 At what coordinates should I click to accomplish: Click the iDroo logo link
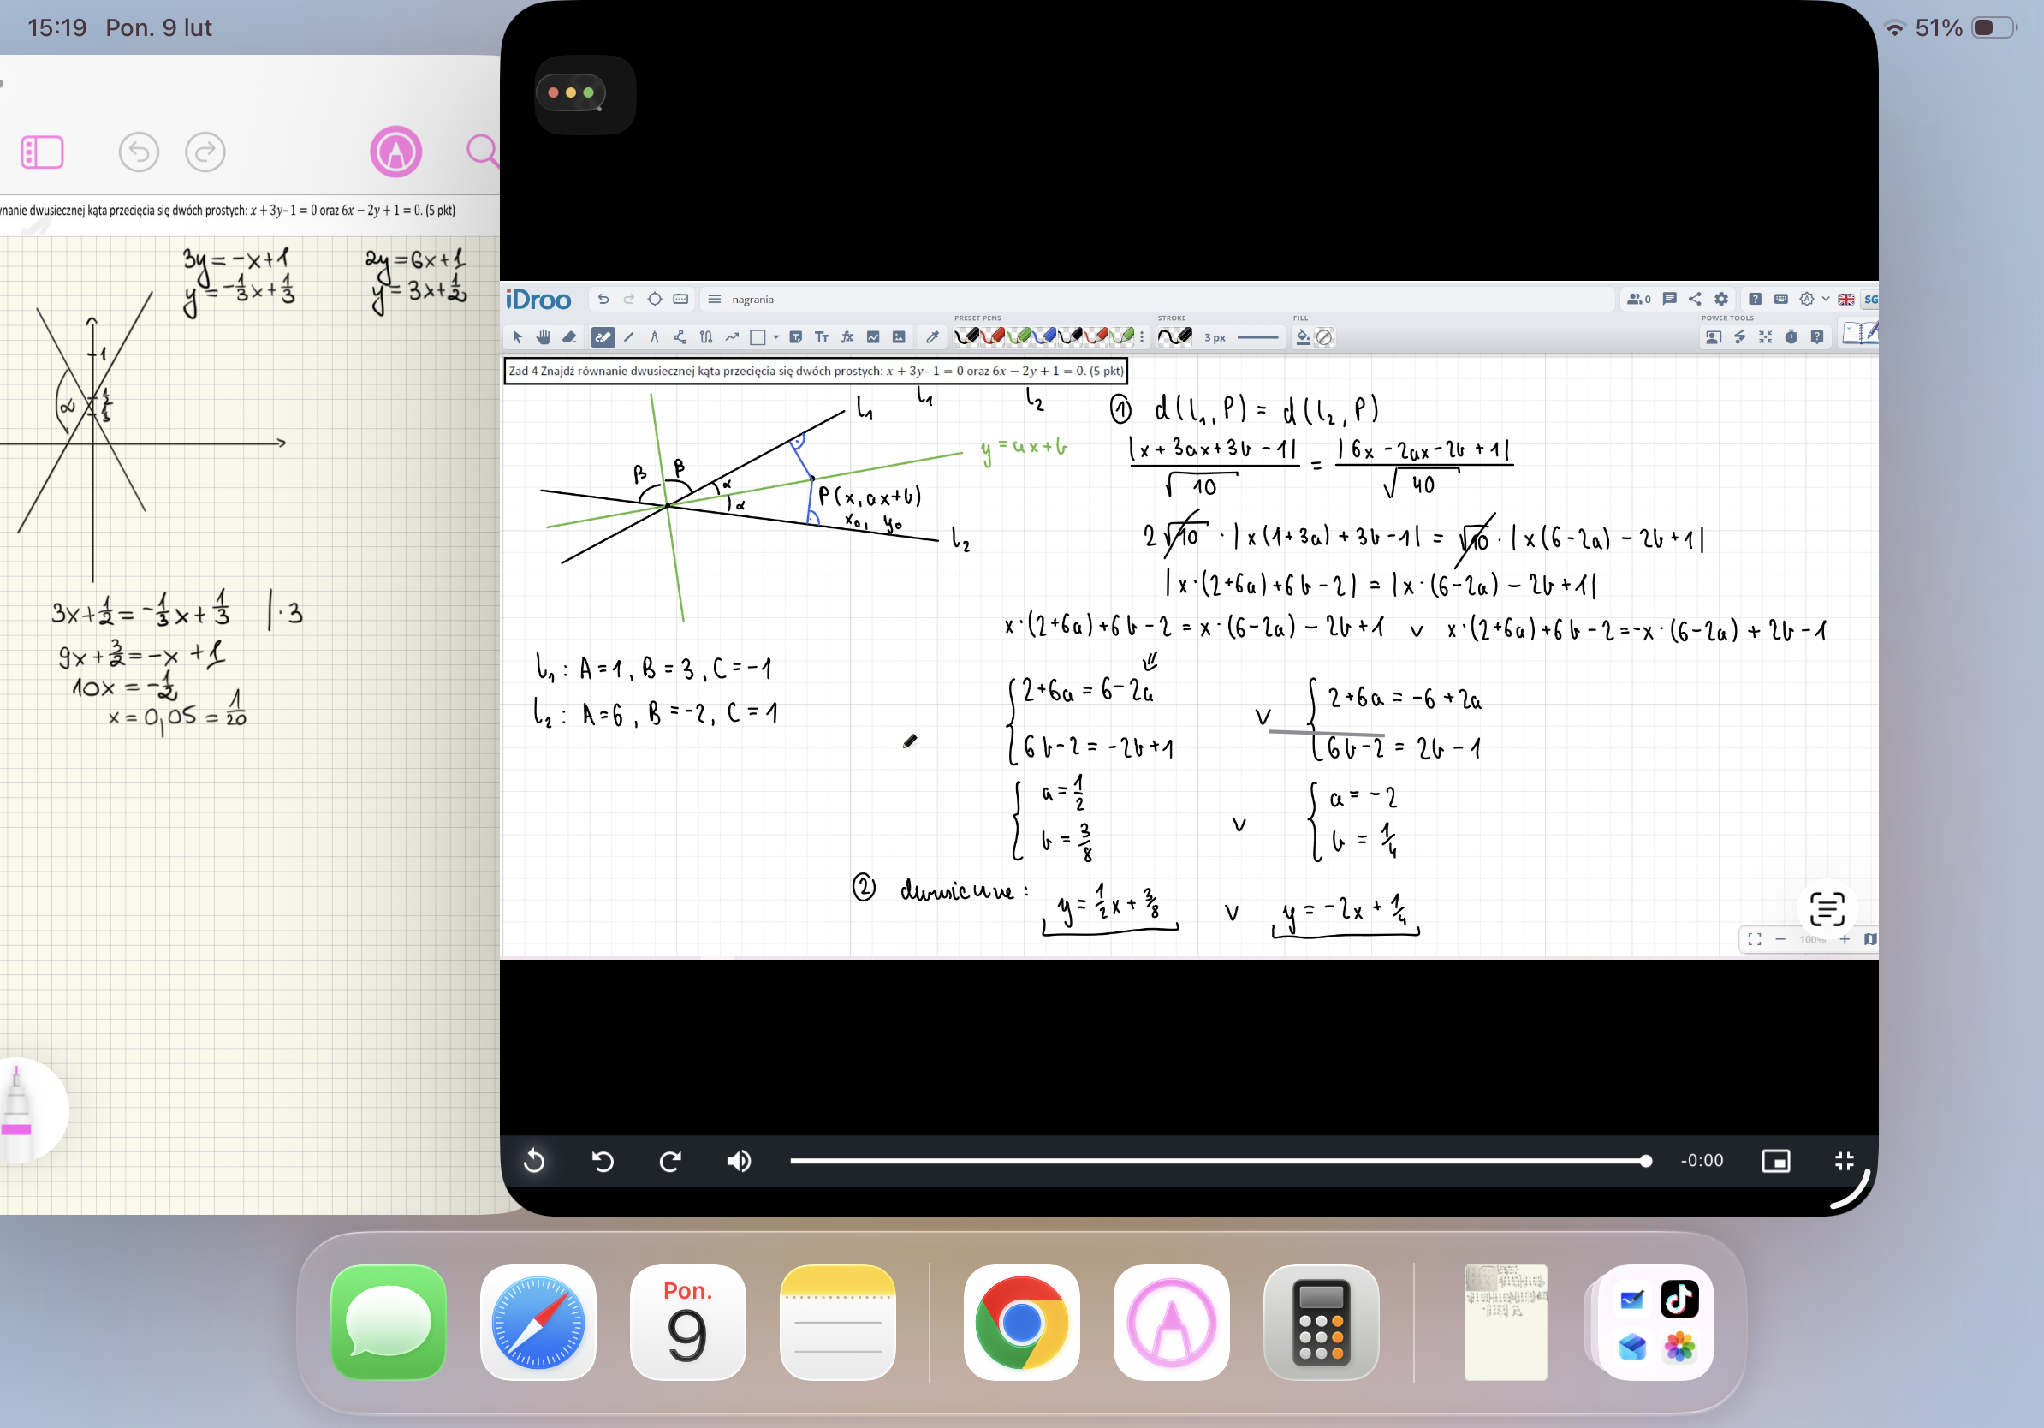[x=538, y=300]
